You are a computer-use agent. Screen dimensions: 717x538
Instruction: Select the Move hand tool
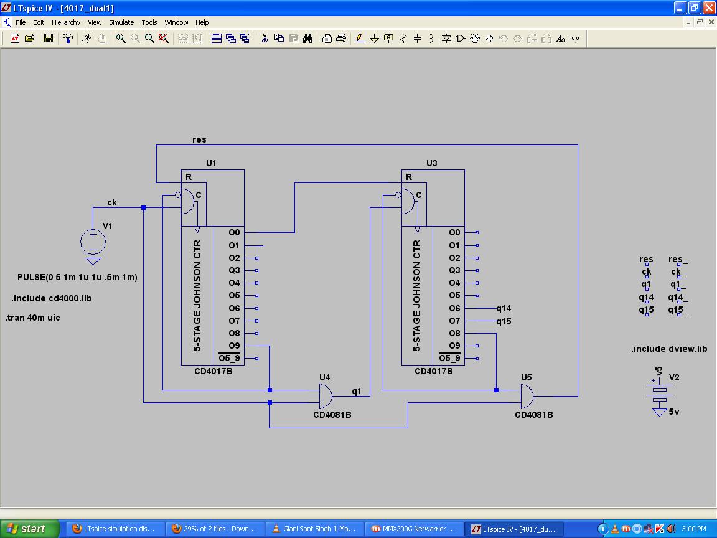pyautogui.click(x=475, y=39)
